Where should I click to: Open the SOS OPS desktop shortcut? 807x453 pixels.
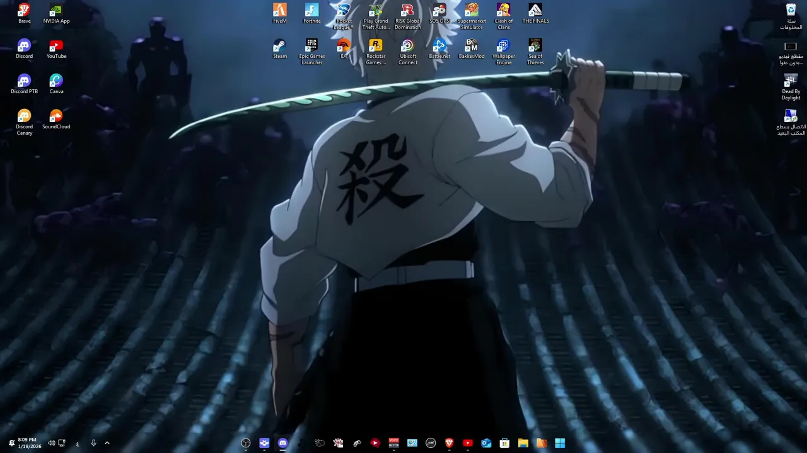(x=439, y=14)
